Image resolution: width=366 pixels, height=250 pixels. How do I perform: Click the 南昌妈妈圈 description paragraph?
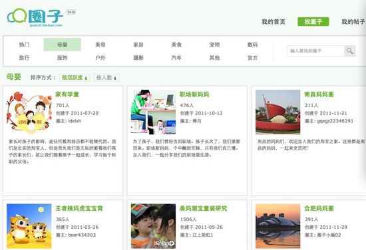point(311,145)
